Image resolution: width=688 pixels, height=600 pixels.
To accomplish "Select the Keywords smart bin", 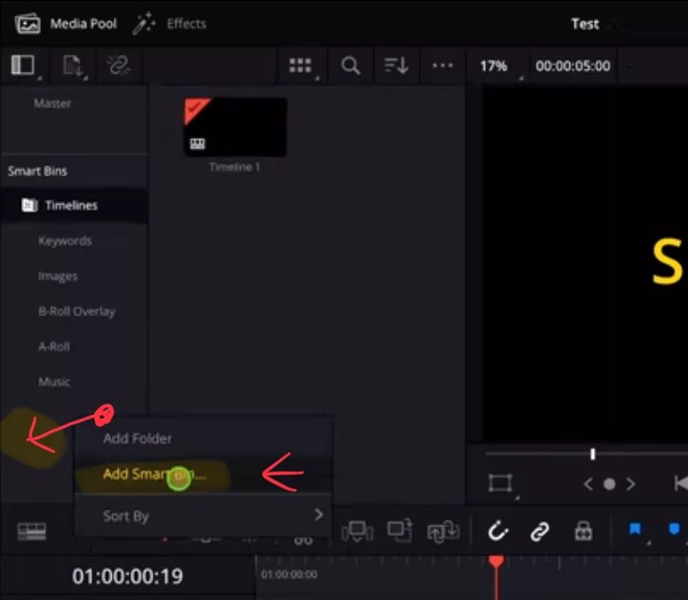I will pos(65,241).
